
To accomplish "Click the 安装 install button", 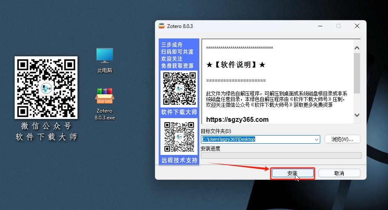I will point(293,173).
